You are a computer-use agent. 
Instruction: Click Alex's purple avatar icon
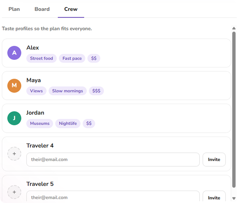point(14,53)
